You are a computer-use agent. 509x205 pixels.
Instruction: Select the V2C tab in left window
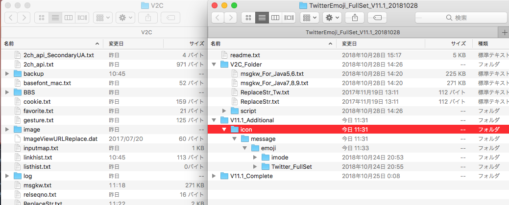(x=146, y=32)
